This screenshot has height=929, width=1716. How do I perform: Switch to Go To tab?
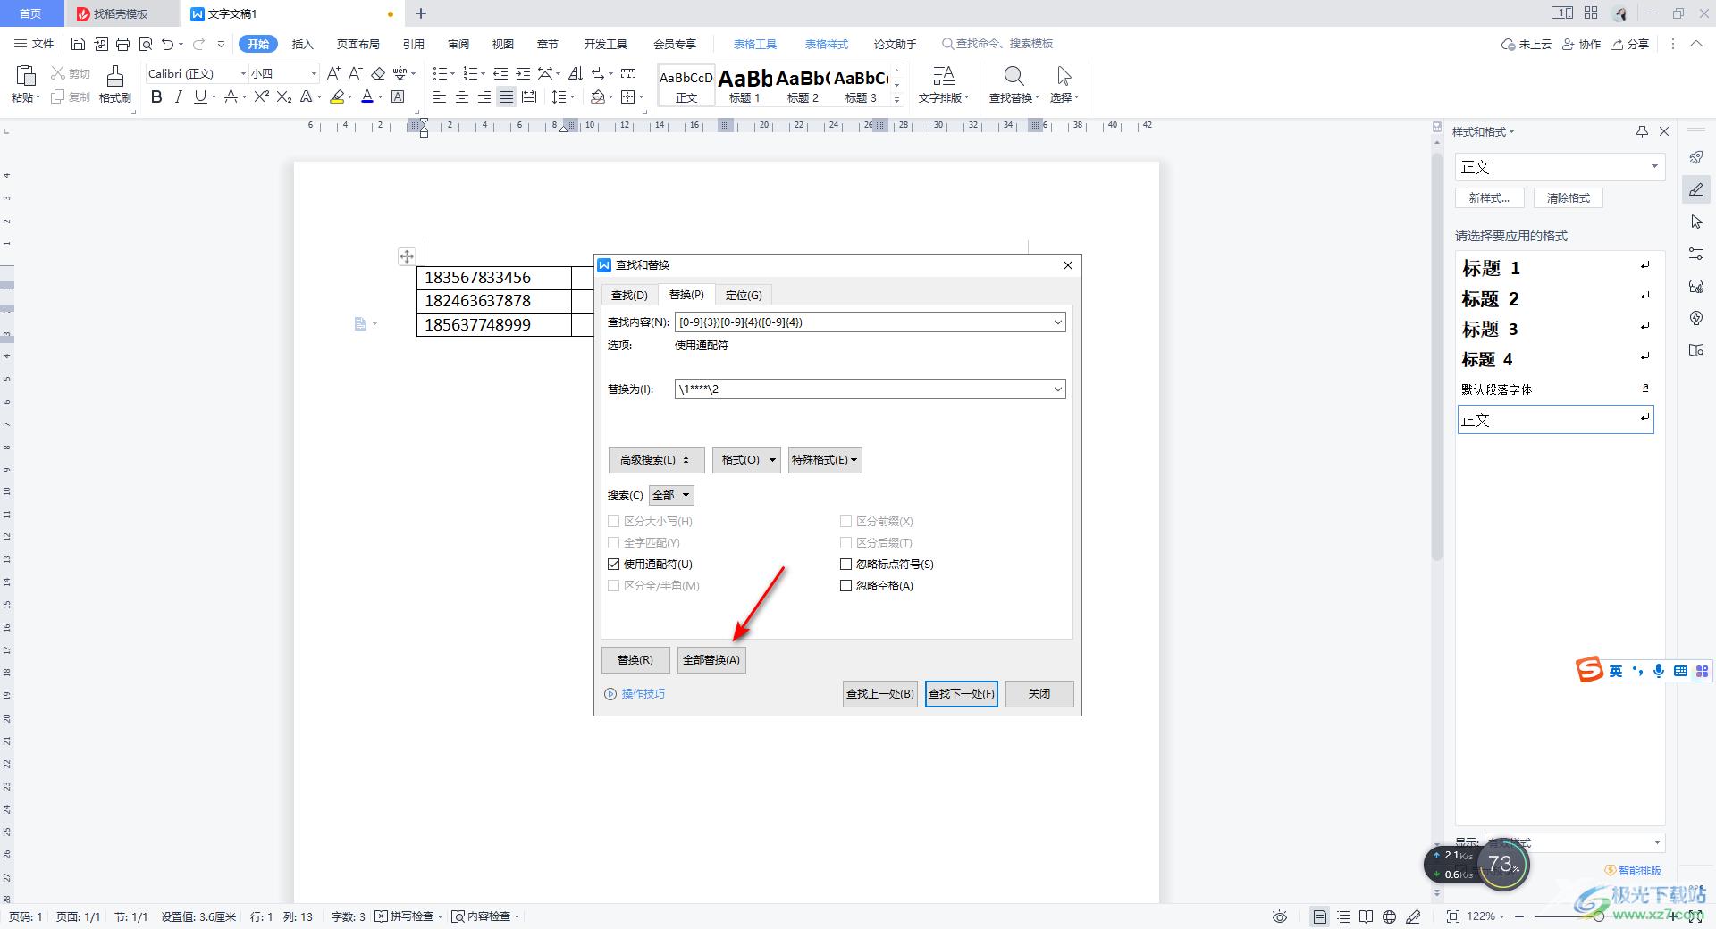744,295
